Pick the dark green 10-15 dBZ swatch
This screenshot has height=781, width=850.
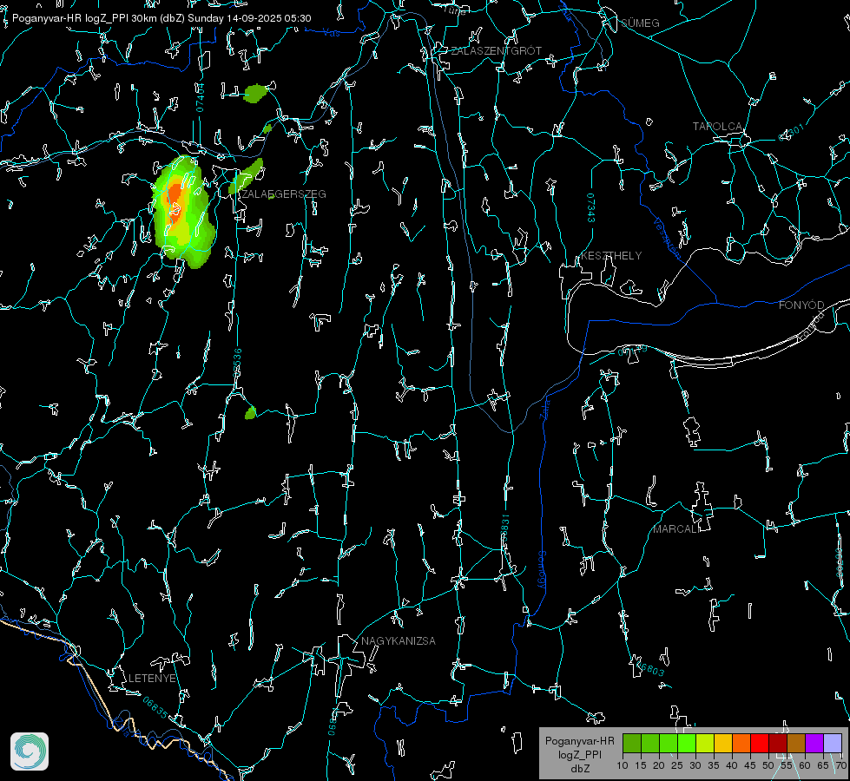(x=632, y=743)
